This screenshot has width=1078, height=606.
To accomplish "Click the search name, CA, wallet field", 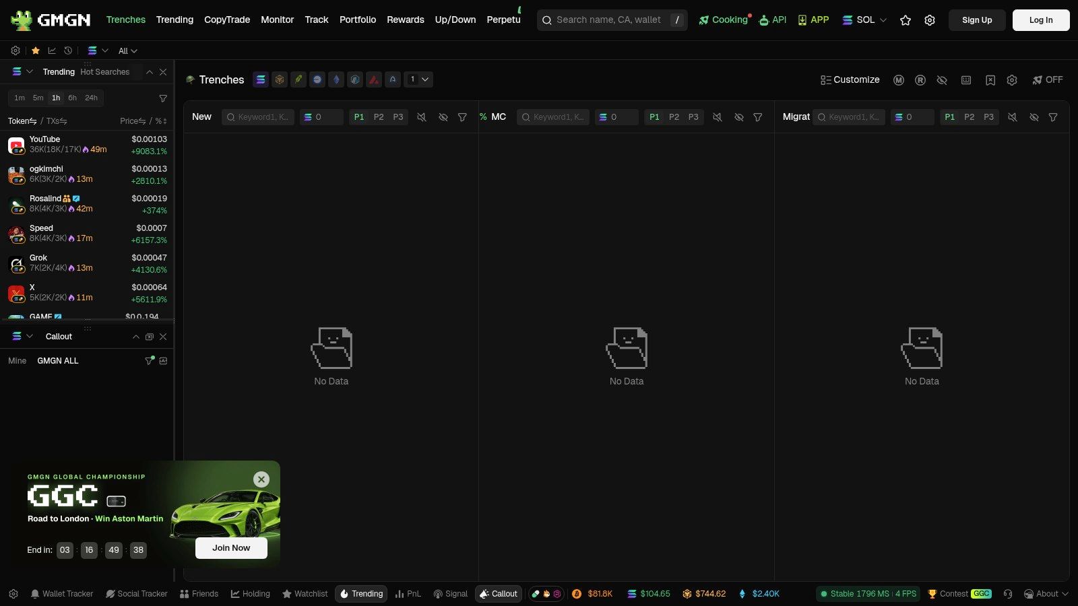I will point(612,20).
